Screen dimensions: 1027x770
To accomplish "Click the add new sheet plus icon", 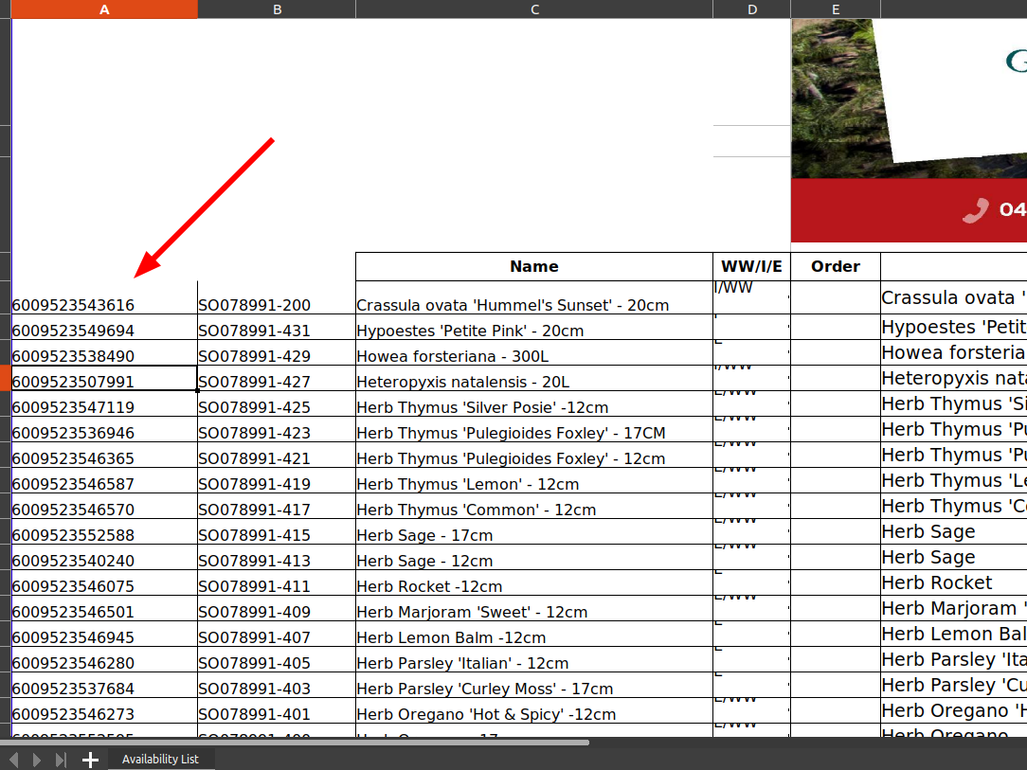I will point(90,760).
